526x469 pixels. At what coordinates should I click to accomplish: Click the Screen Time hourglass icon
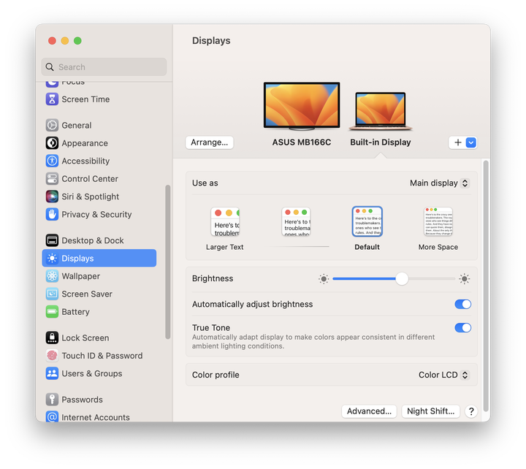tap(52, 99)
